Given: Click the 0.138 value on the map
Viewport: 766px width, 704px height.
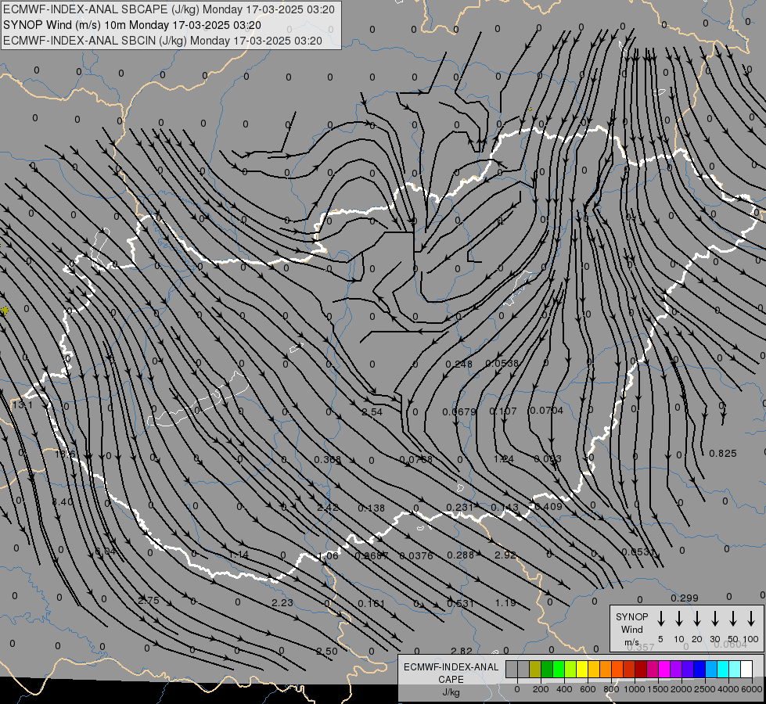Looking at the screenshot, I should pos(372,508).
